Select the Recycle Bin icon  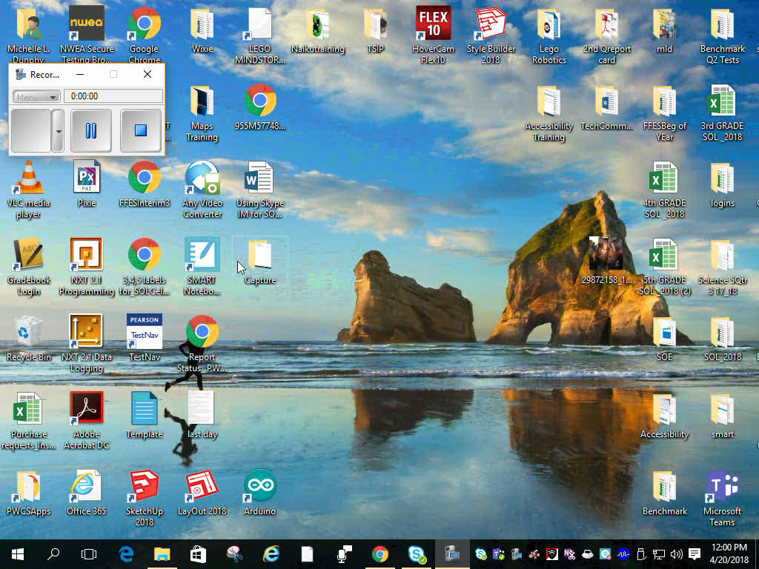coord(29,333)
